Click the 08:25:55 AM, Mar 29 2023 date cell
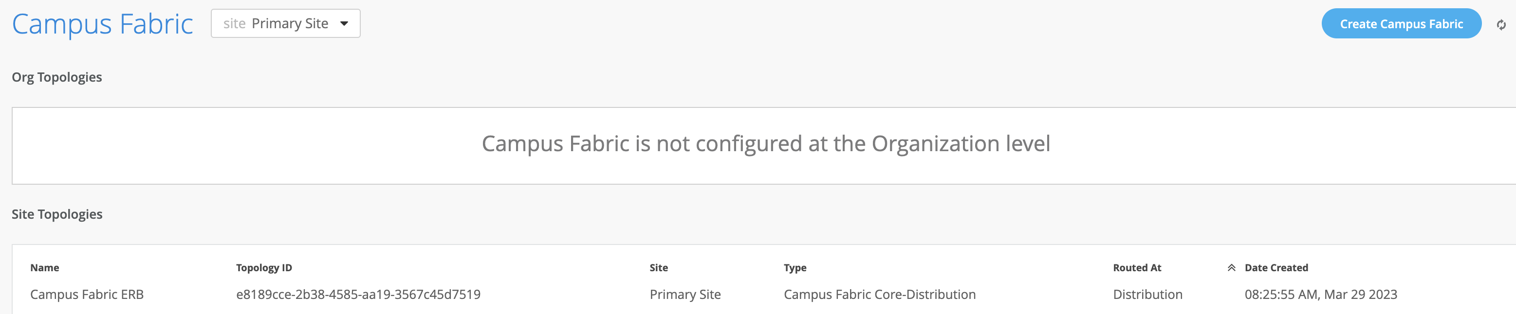 coord(1320,295)
